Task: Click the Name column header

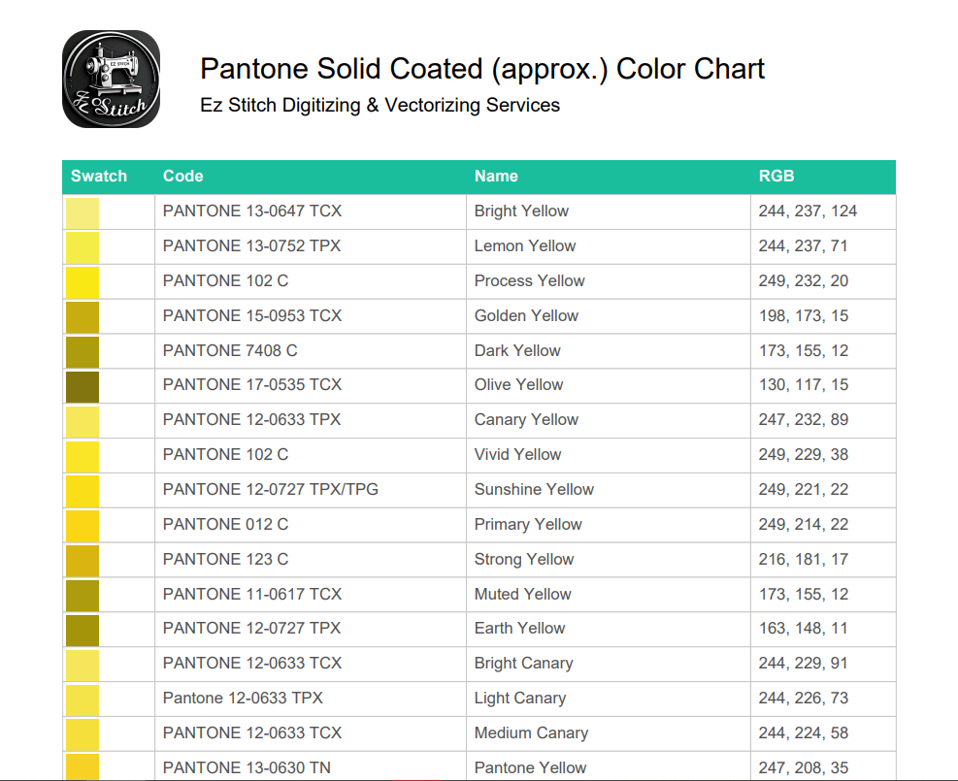Action: tap(496, 177)
